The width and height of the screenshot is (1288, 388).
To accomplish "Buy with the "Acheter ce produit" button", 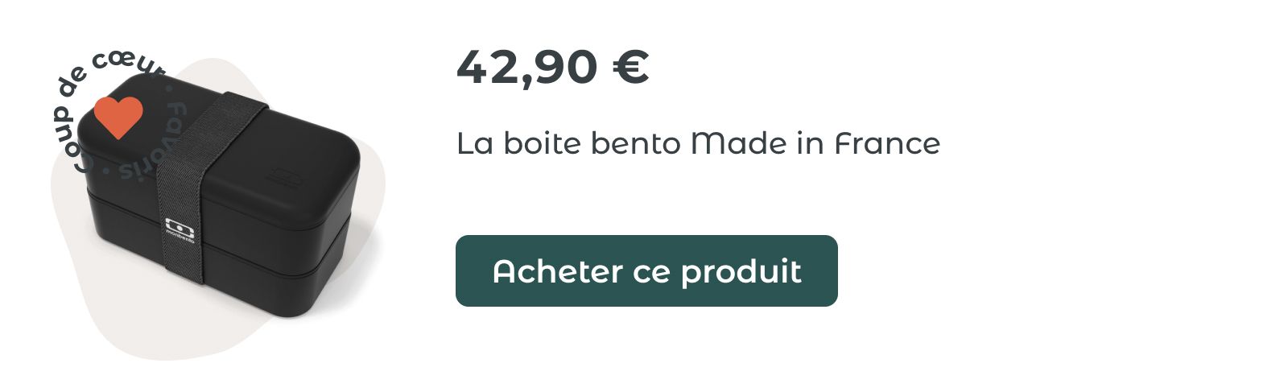I will tap(646, 270).
